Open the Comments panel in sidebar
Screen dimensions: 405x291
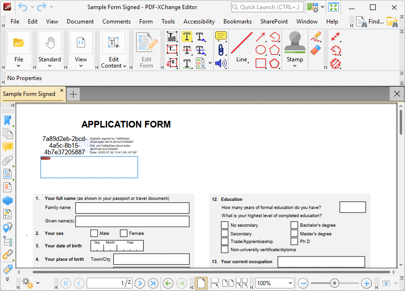click(x=8, y=147)
